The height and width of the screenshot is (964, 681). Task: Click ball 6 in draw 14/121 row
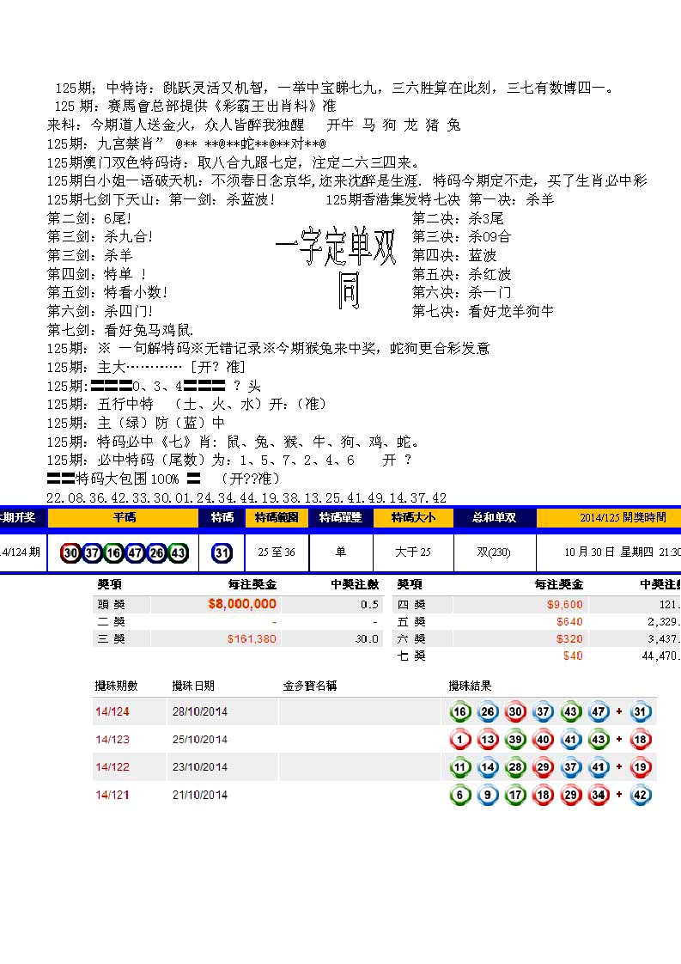click(x=459, y=795)
